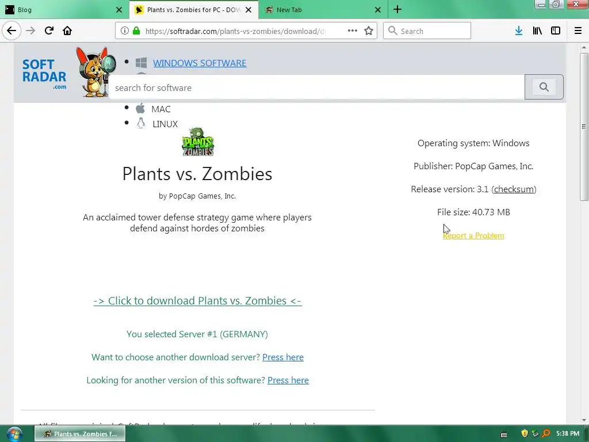Close the Plants vs. Zombies tab
Screen dimensions: 589x442
[x=248, y=10]
